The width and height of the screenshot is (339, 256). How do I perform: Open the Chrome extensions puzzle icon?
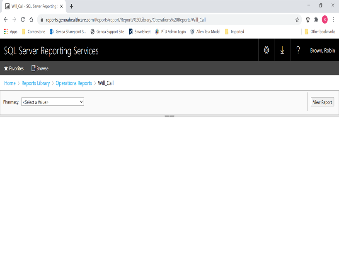[316, 19]
